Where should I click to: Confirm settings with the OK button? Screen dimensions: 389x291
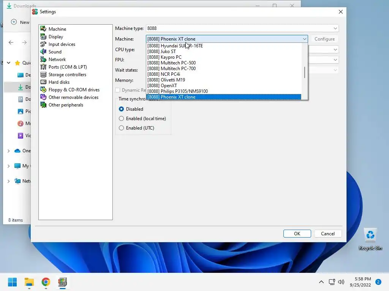point(297,233)
